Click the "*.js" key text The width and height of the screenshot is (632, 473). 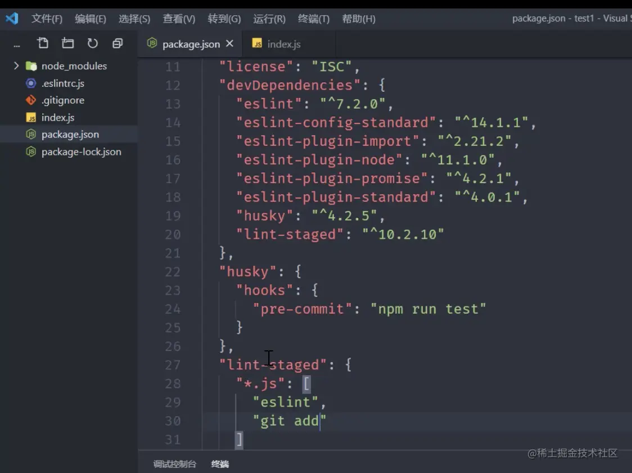pyautogui.click(x=260, y=383)
